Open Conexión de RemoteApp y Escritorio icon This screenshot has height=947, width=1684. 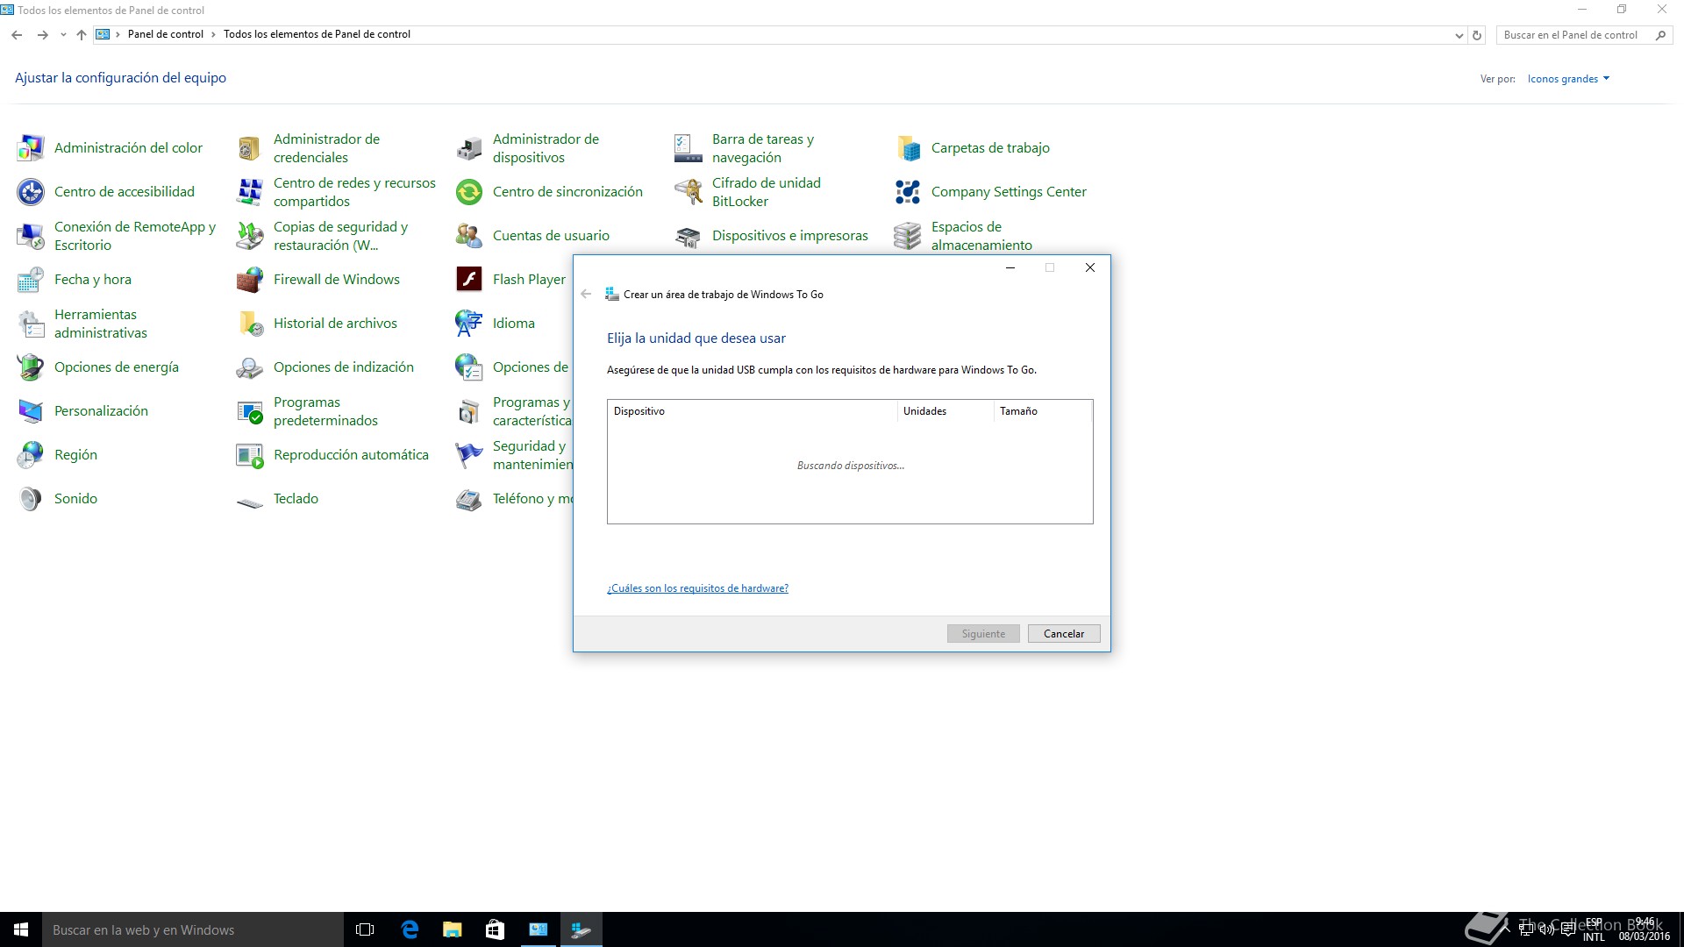(31, 236)
